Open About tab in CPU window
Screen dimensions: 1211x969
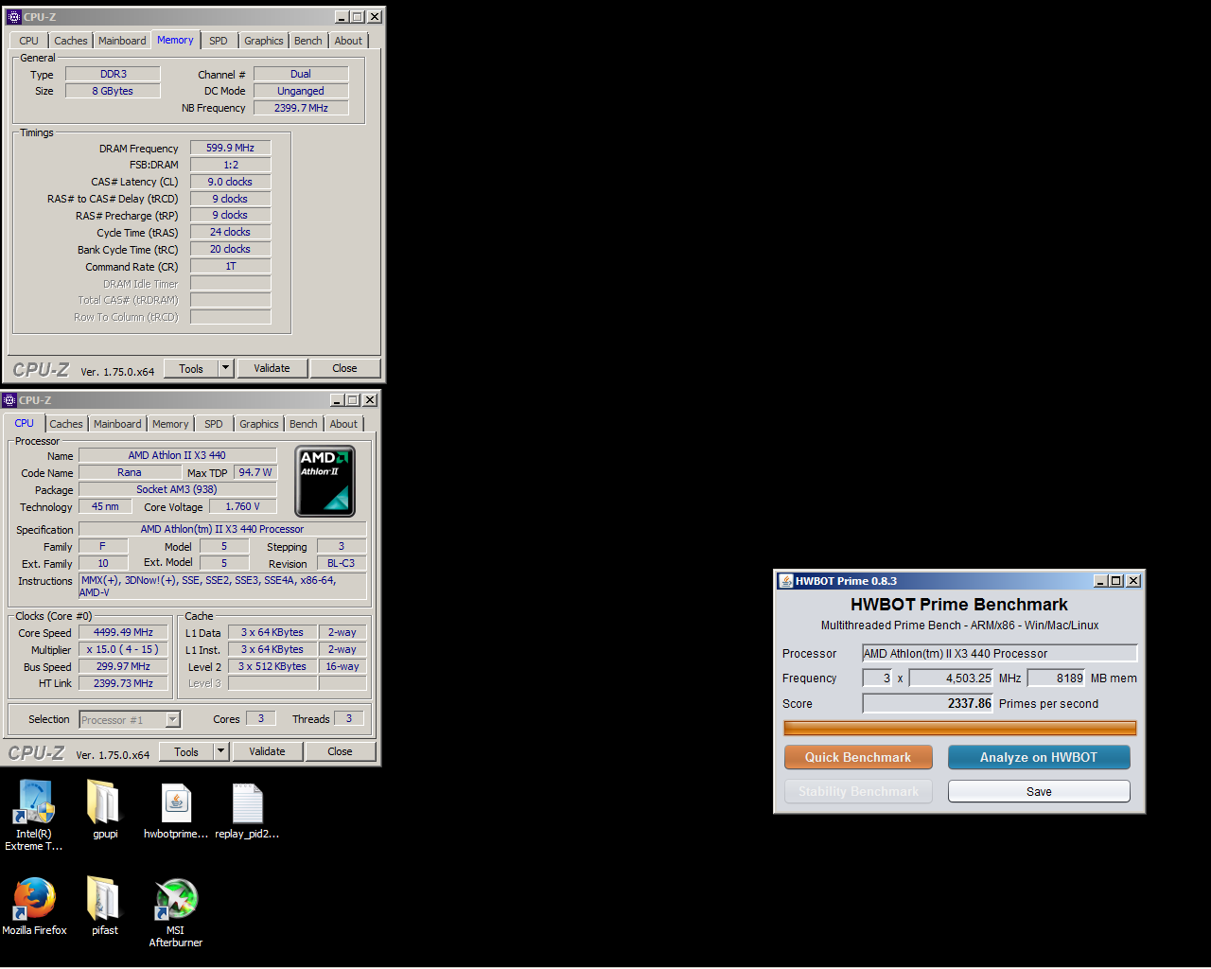pyautogui.click(x=343, y=424)
